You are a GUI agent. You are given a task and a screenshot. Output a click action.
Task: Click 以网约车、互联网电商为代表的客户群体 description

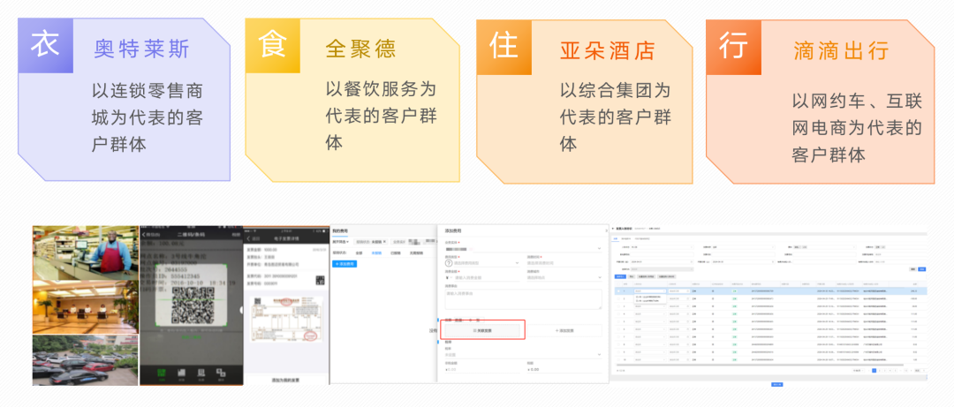tap(857, 127)
